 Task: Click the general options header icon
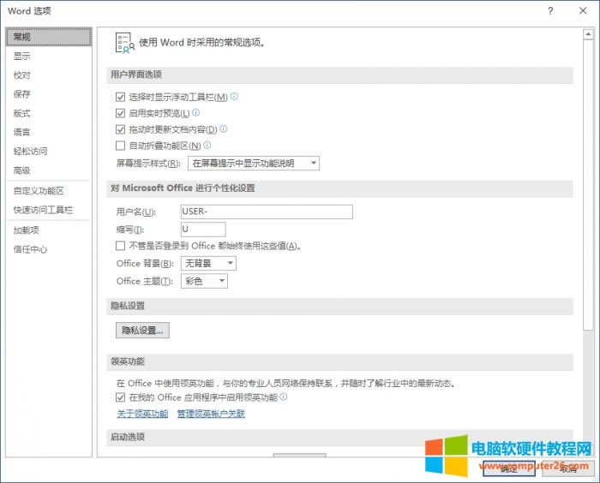(125, 43)
